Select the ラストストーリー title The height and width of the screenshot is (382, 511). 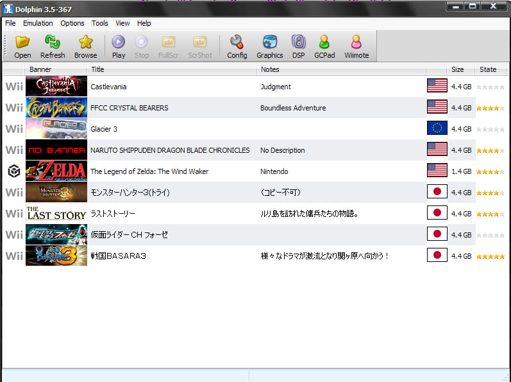click(x=113, y=214)
